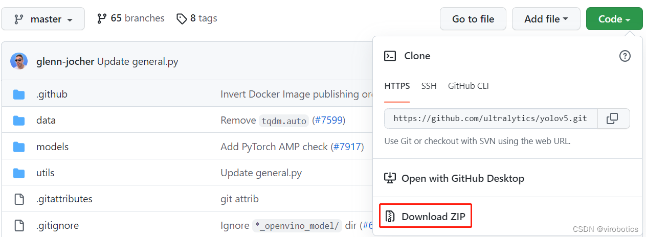Click the .gitattributes file icon
The width and height of the screenshot is (646, 237).
pyautogui.click(x=19, y=199)
